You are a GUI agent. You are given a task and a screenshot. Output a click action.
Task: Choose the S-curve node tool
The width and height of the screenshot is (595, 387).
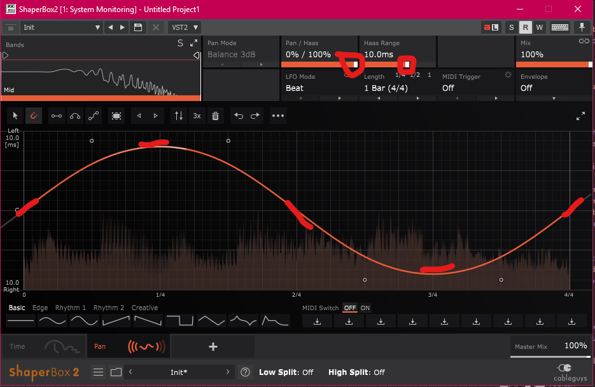pyautogui.click(x=94, y=116)
